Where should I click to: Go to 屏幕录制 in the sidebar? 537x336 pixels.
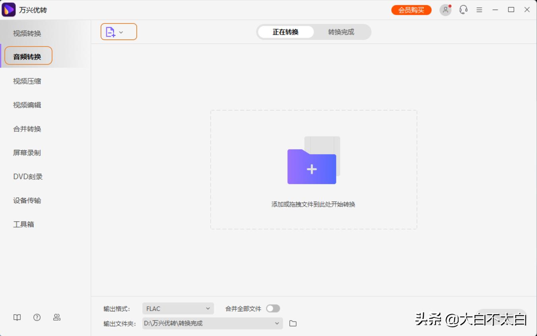27,153
